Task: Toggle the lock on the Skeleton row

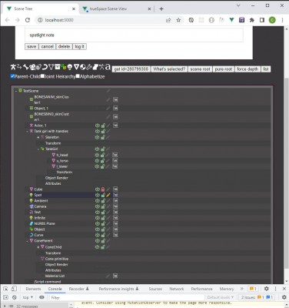Action: tap(103, 137)
